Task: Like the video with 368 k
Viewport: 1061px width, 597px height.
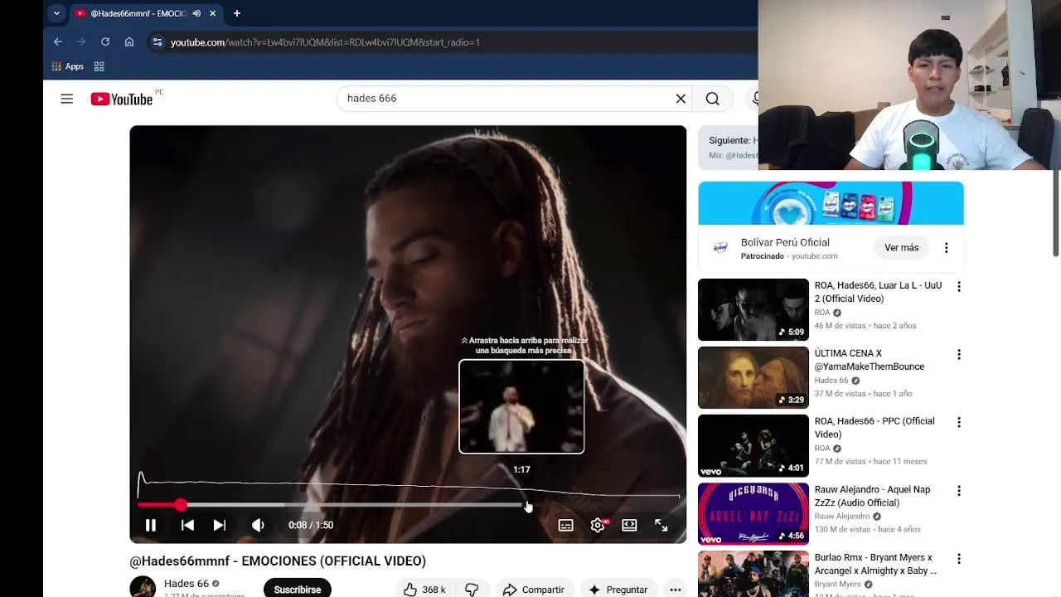Action: [x=426, y=589]
